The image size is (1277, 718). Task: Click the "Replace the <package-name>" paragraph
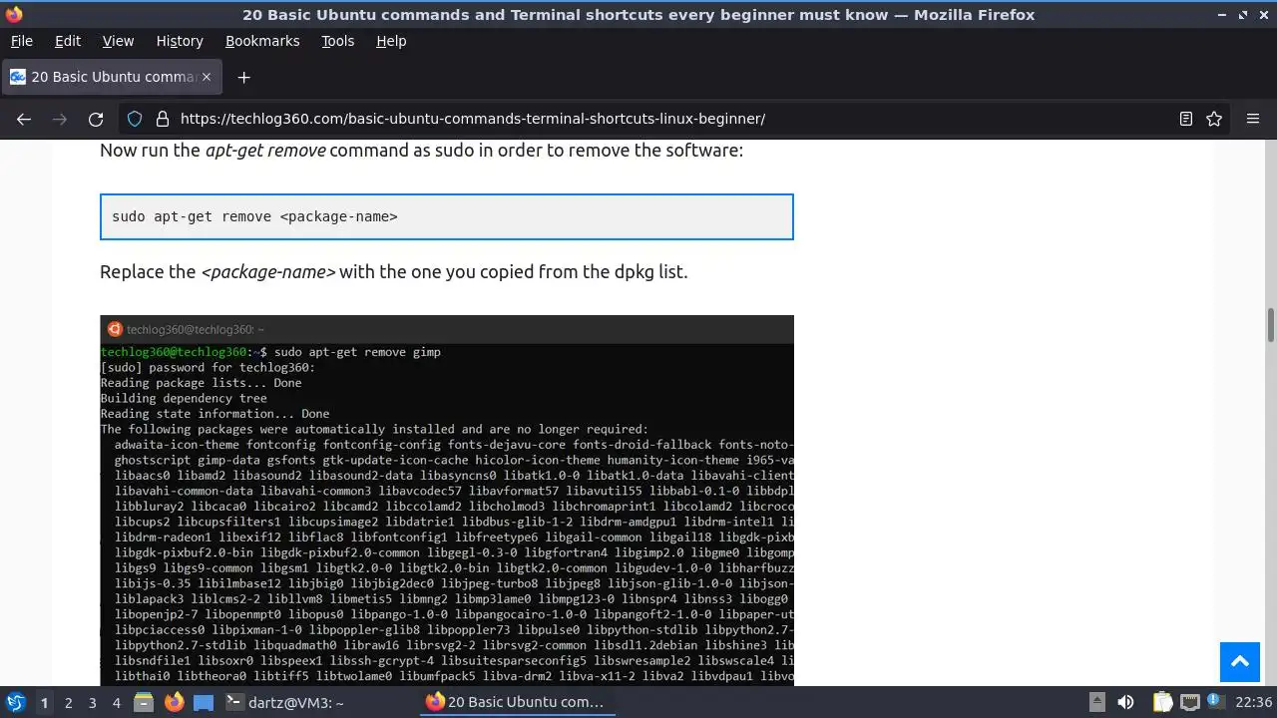[394, 271]
